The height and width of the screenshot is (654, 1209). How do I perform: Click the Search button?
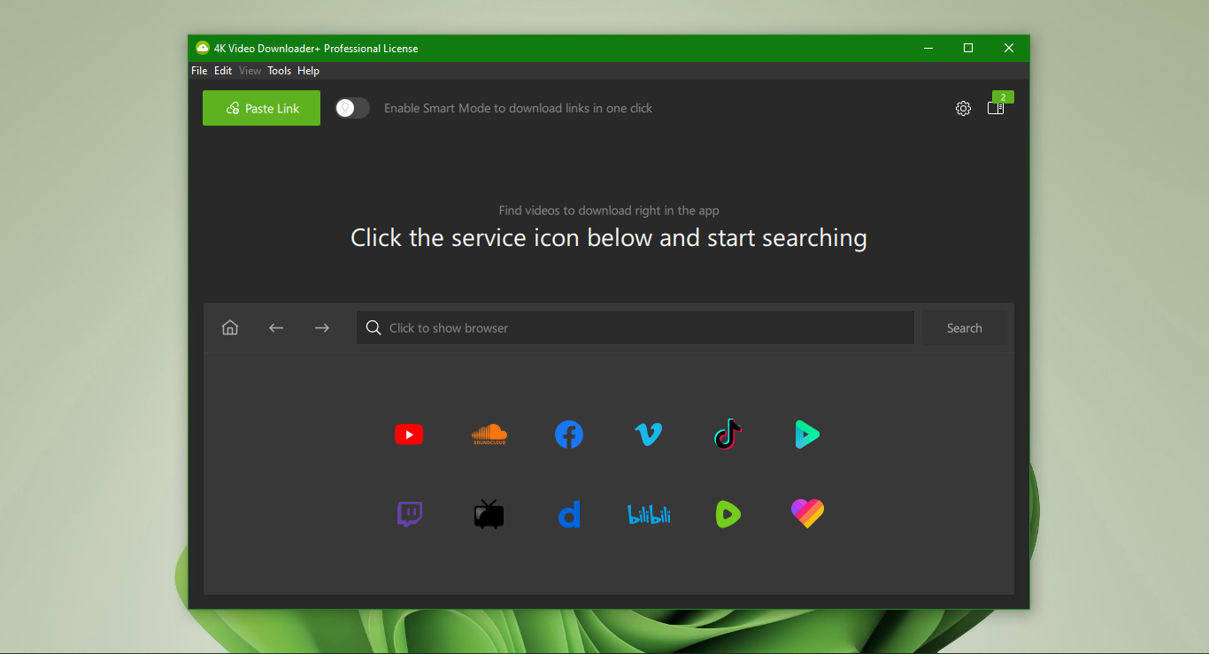[965, 327]
